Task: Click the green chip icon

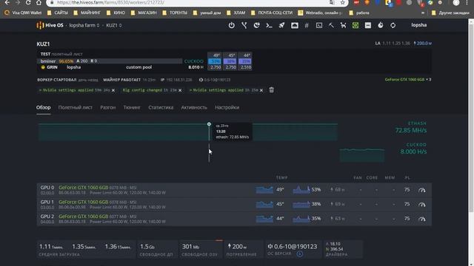Action: click(355, 25)
